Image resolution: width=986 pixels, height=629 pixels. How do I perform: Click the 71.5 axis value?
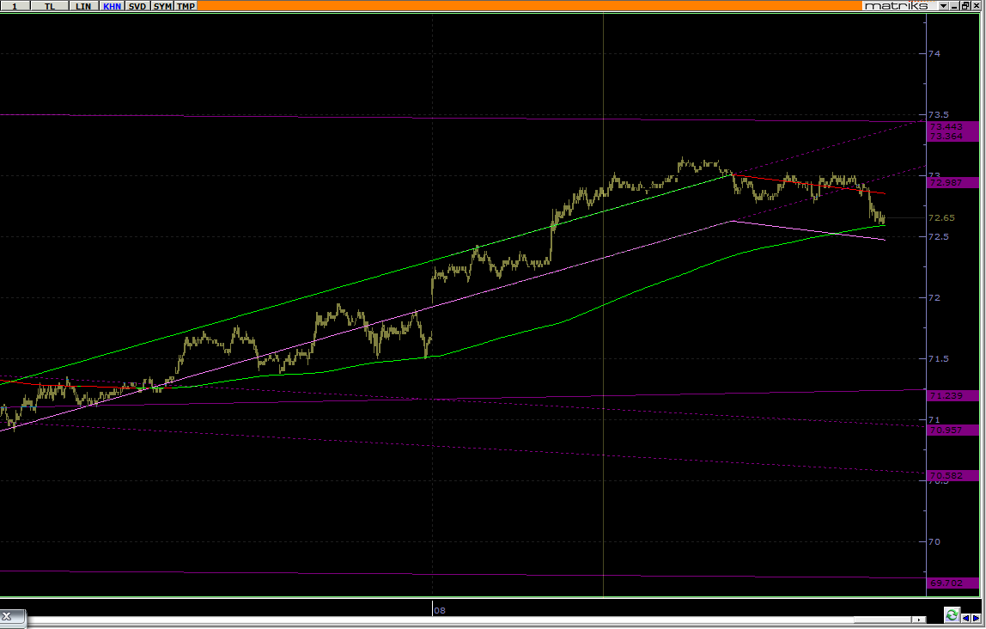[938, 358]
